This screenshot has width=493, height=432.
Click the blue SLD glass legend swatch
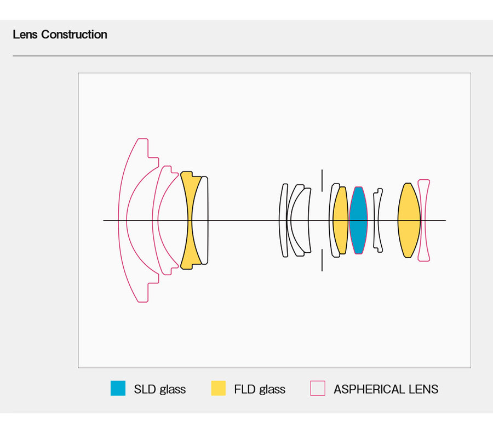[x=118, y=389]
